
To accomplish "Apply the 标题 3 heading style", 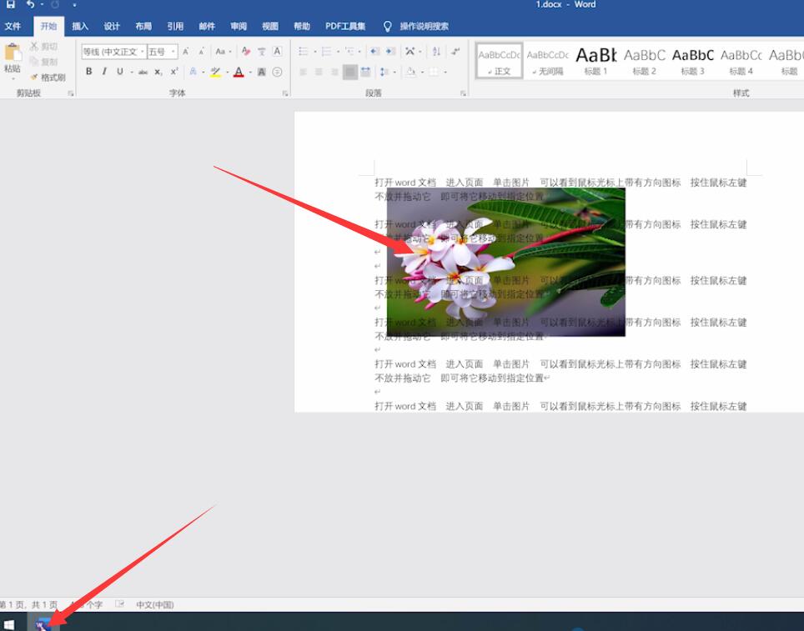I will pos(693,61).
